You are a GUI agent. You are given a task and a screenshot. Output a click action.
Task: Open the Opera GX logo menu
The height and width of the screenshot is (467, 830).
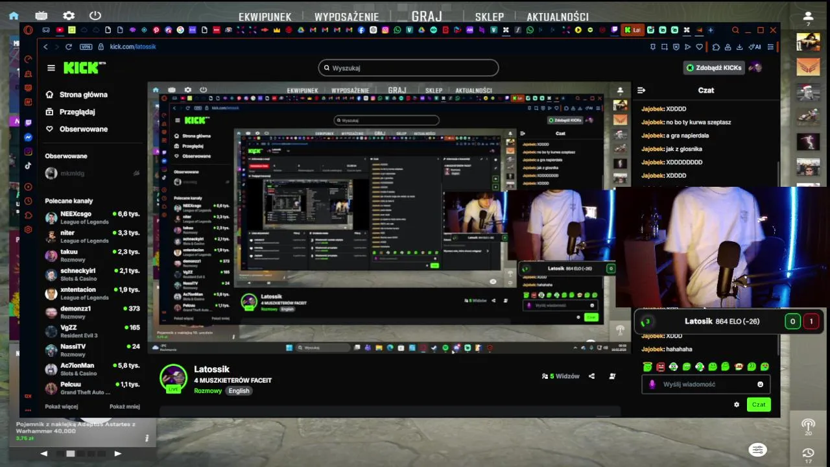click(28, 30)
